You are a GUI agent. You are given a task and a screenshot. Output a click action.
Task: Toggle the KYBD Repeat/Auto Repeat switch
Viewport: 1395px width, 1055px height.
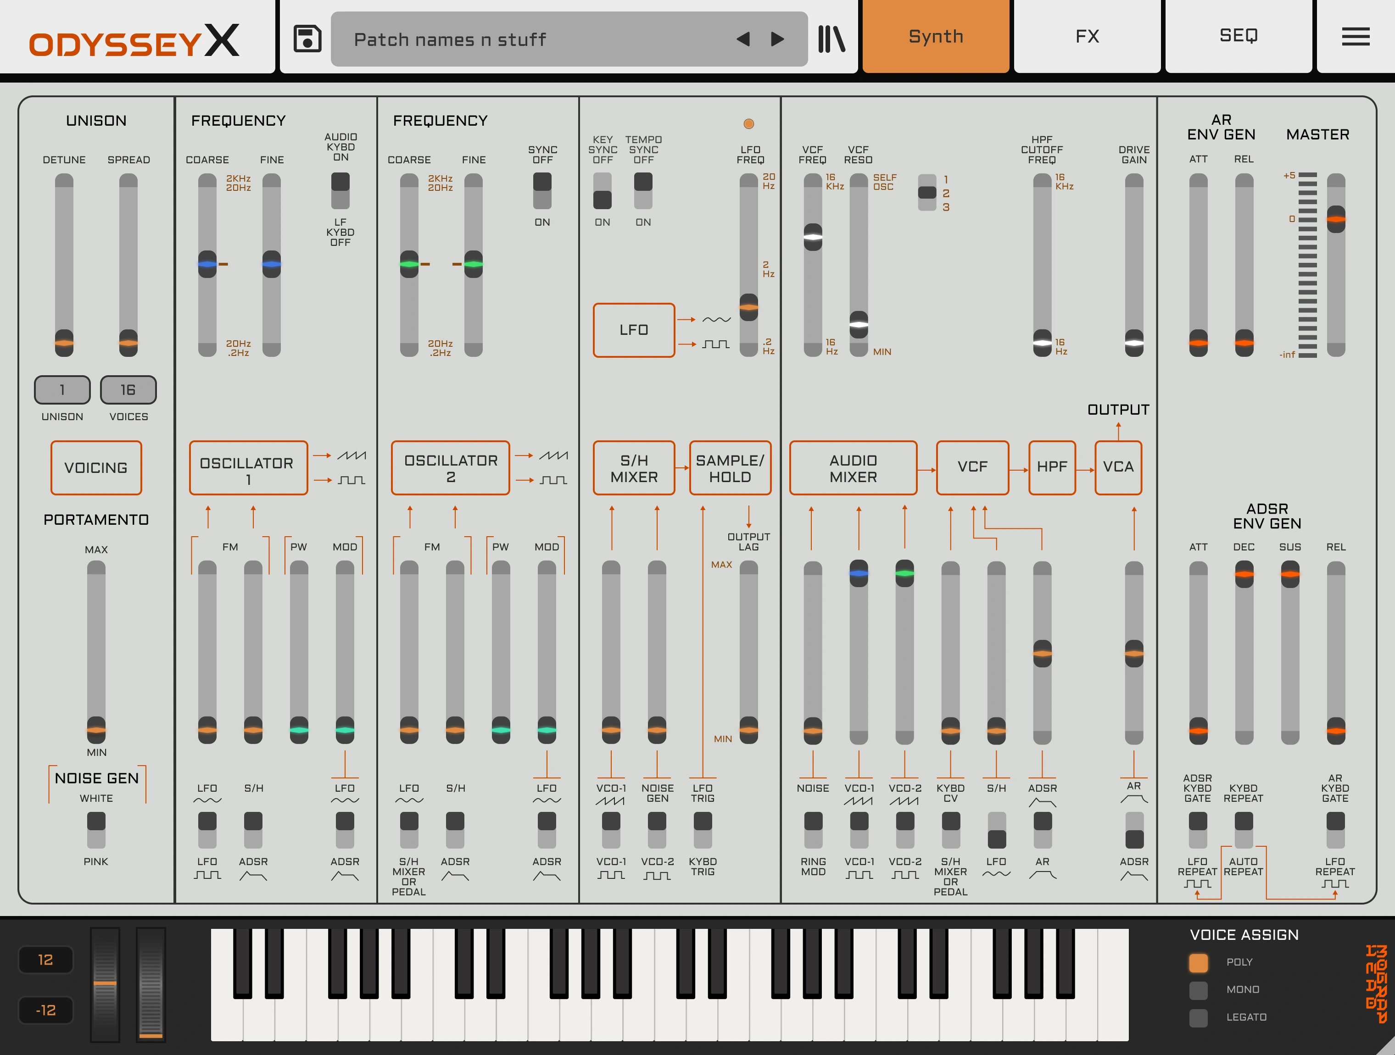point(1244,830)
